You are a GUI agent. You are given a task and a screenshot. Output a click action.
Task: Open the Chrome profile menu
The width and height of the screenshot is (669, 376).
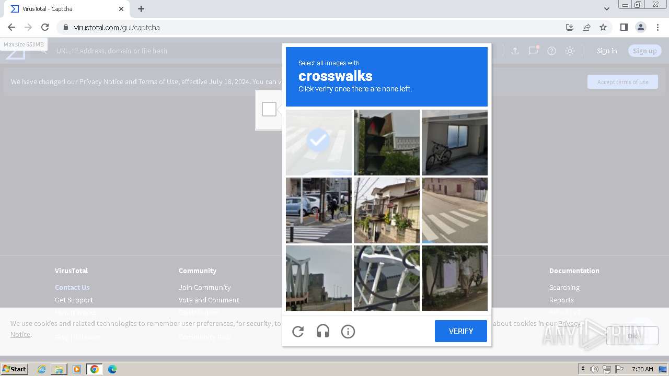[x=641, y=27]
